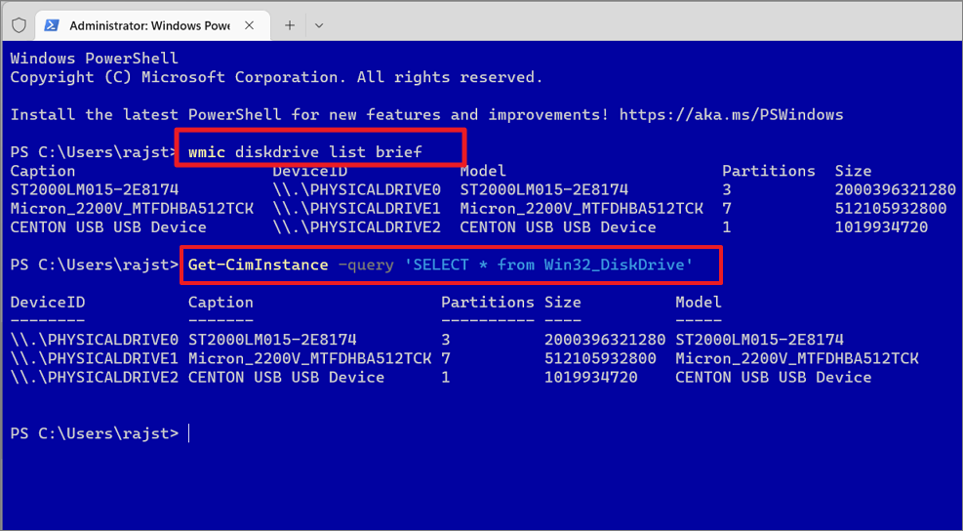The image size is (963, 531).
Task: Click size 2000396321280 in wmic output
Action: point(896,189)
